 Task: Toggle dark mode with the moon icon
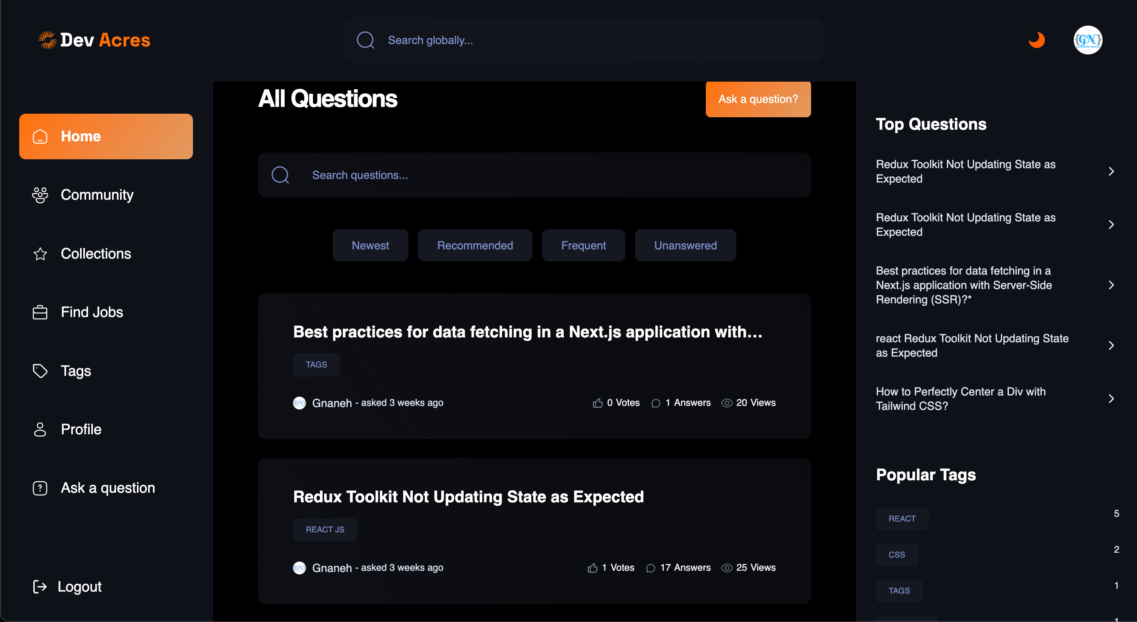point(1037,40)
